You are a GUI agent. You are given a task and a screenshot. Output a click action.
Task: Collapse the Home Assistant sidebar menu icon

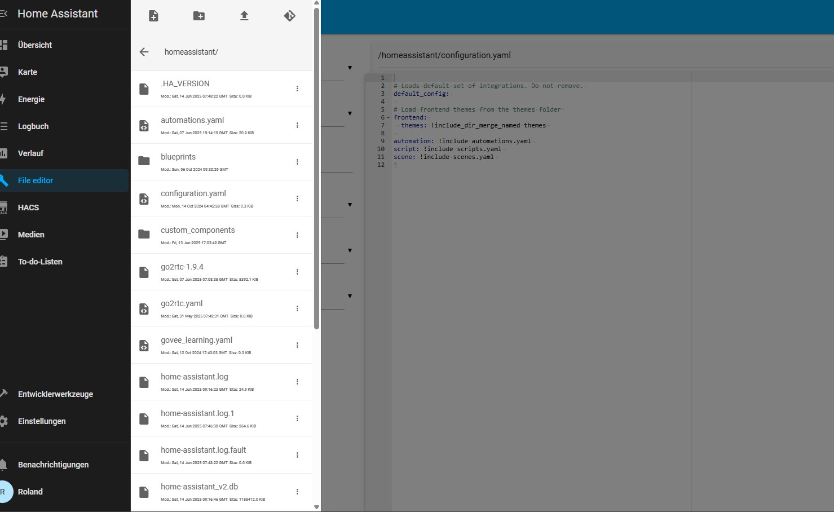coord(4,14)
